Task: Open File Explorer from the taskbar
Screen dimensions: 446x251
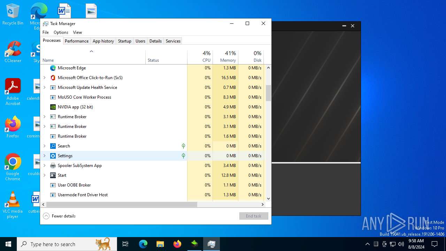Action: click(160, 244)
